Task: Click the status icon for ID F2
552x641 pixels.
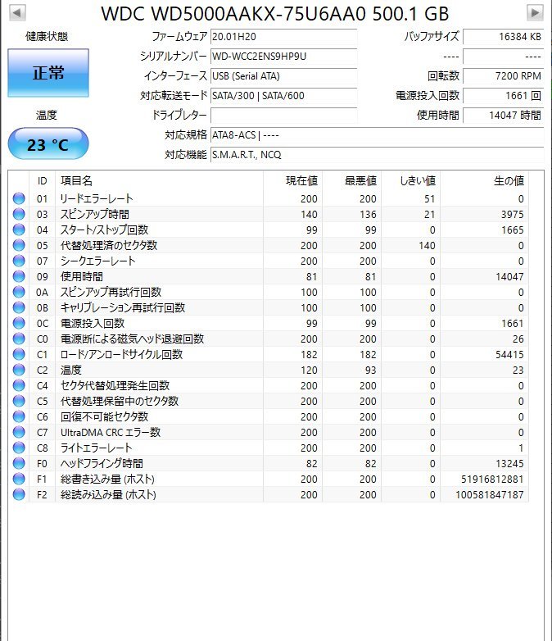Action: point(19,494)
